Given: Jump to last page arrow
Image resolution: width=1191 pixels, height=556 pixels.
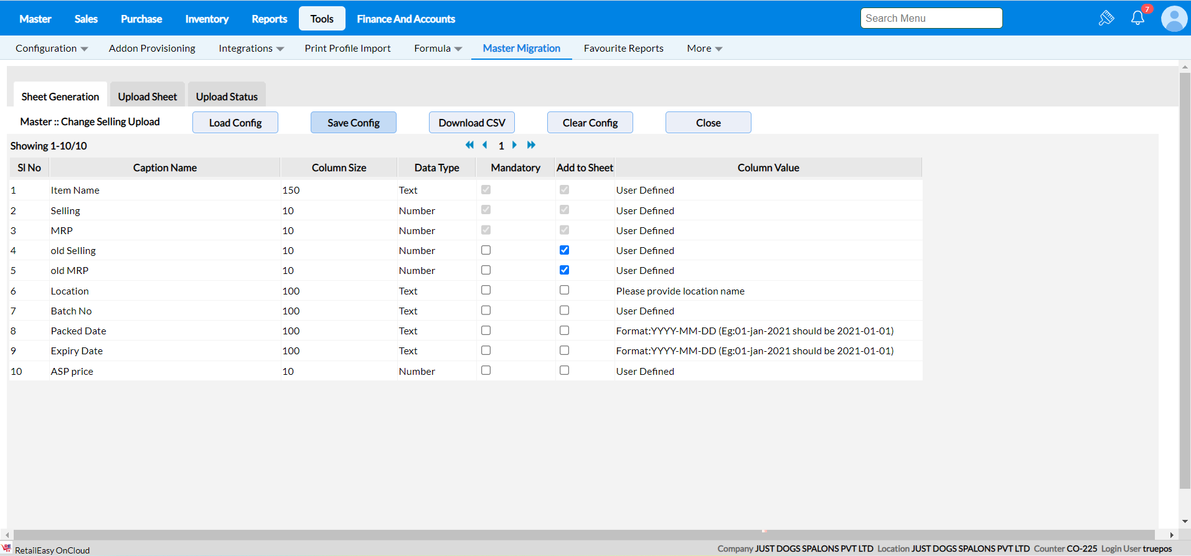Looking at the screenshot, I should [531, 145].
